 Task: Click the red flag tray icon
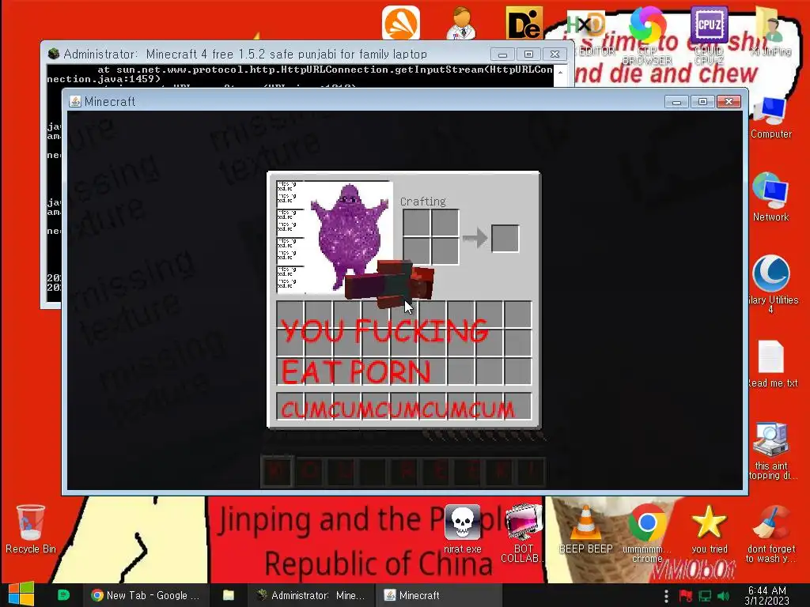click(686, 596)
